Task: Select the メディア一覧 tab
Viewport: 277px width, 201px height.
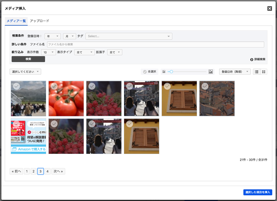Action: click(16, 21)
